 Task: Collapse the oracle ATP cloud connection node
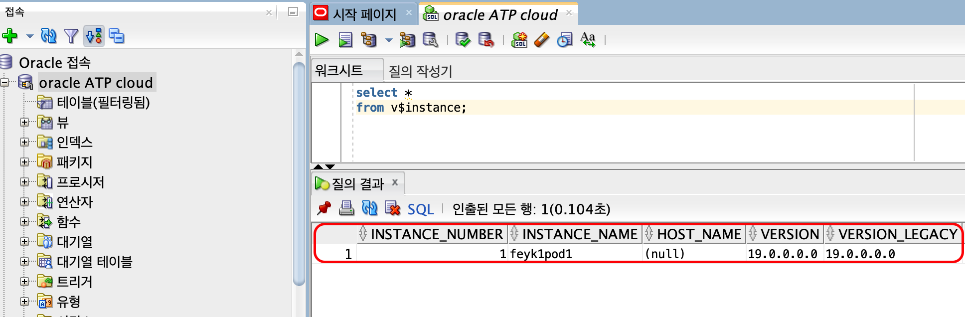click(x=4, y=82)
